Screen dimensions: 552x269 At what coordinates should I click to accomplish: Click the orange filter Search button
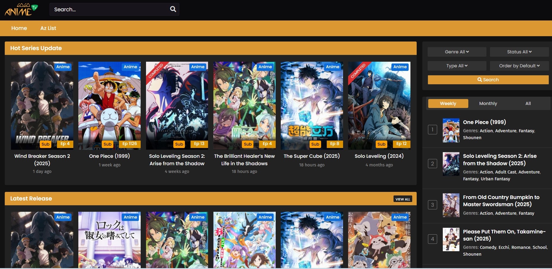(488, 80)
